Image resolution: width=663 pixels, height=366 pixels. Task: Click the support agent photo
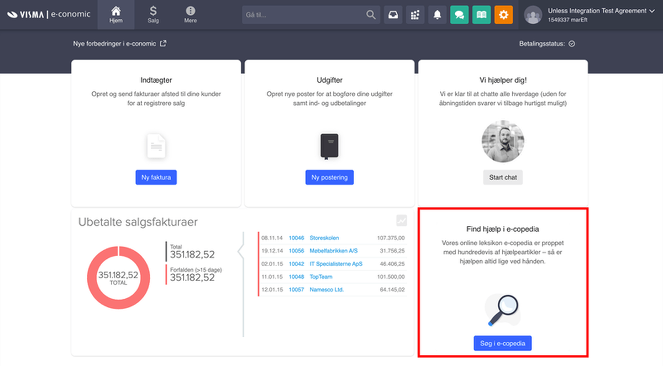pyautogui.click(x=503, y=142)
